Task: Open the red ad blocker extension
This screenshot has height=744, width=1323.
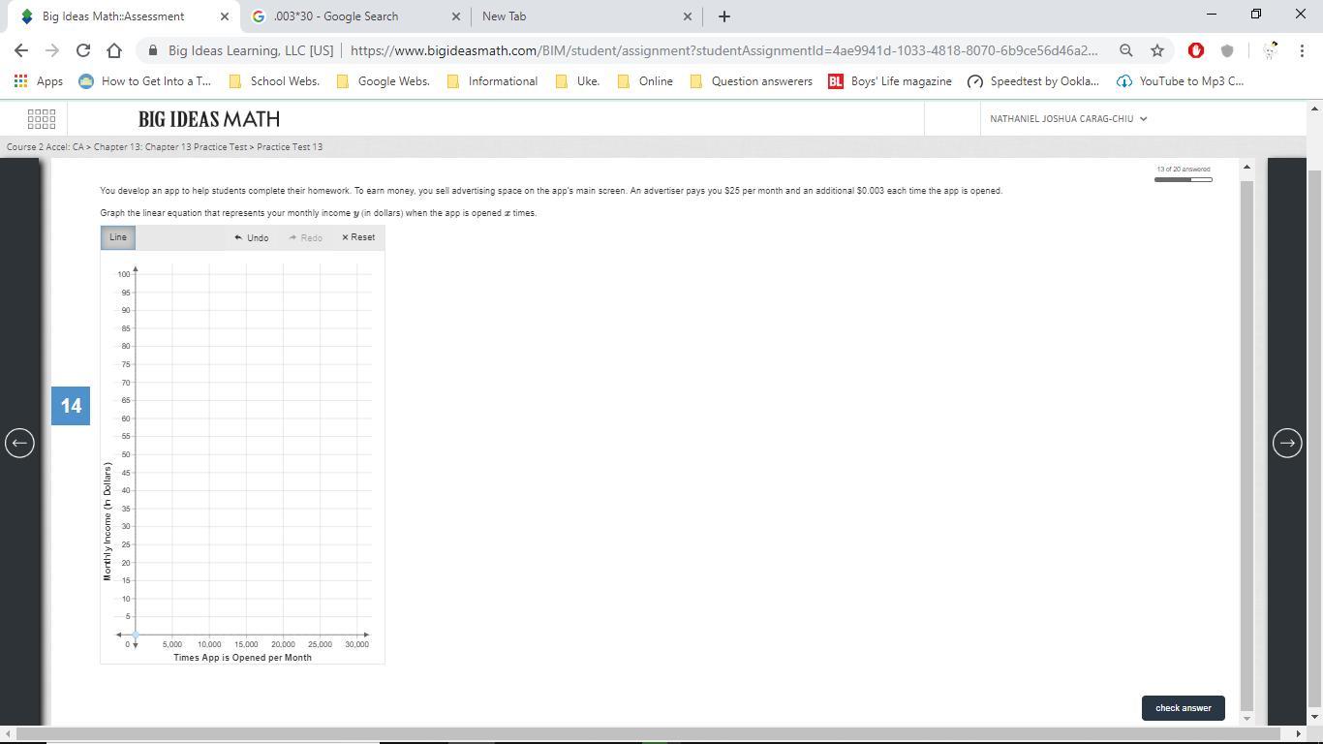Action: click(x=1196, y=50)
